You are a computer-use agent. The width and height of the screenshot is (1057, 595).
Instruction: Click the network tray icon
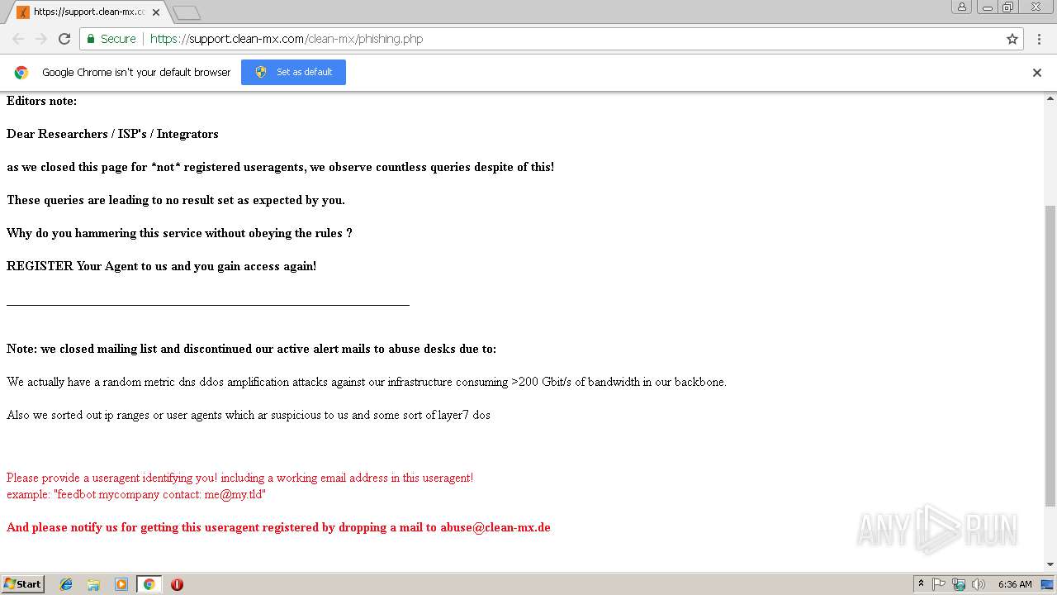click(x=959, y=584)
